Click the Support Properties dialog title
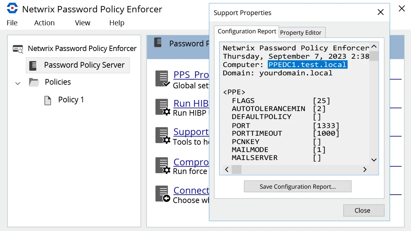The width and height of the screenshot is (411, 231). coord(243,13)
